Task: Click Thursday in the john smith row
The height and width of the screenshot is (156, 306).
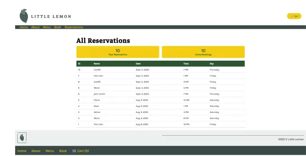Action: tap(214, 94)
